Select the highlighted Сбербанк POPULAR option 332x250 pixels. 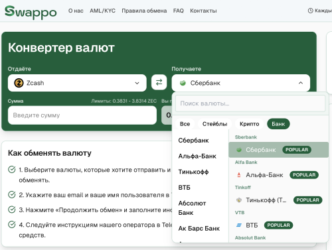(278, 150)
